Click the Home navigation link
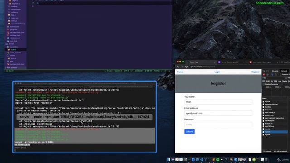Viewport: 290px width, 163px height. coord(180,72)
